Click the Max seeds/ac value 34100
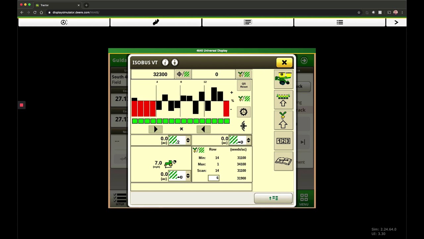The height and width of the screenshot is (239, 424). pos(241,164)
